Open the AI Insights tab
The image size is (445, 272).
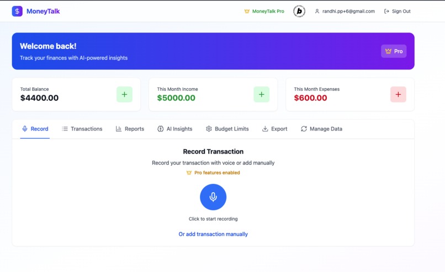[175, 129]
